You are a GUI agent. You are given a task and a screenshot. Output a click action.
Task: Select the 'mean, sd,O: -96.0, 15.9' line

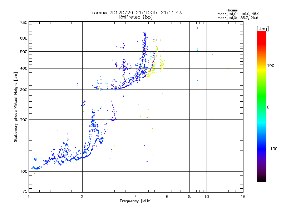(238, 14)
